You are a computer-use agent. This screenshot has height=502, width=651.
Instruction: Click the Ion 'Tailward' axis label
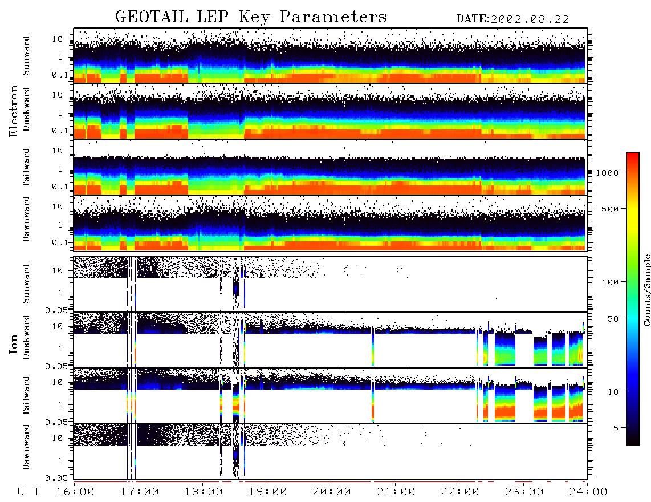pyautogui.click(x=26, y=396)
